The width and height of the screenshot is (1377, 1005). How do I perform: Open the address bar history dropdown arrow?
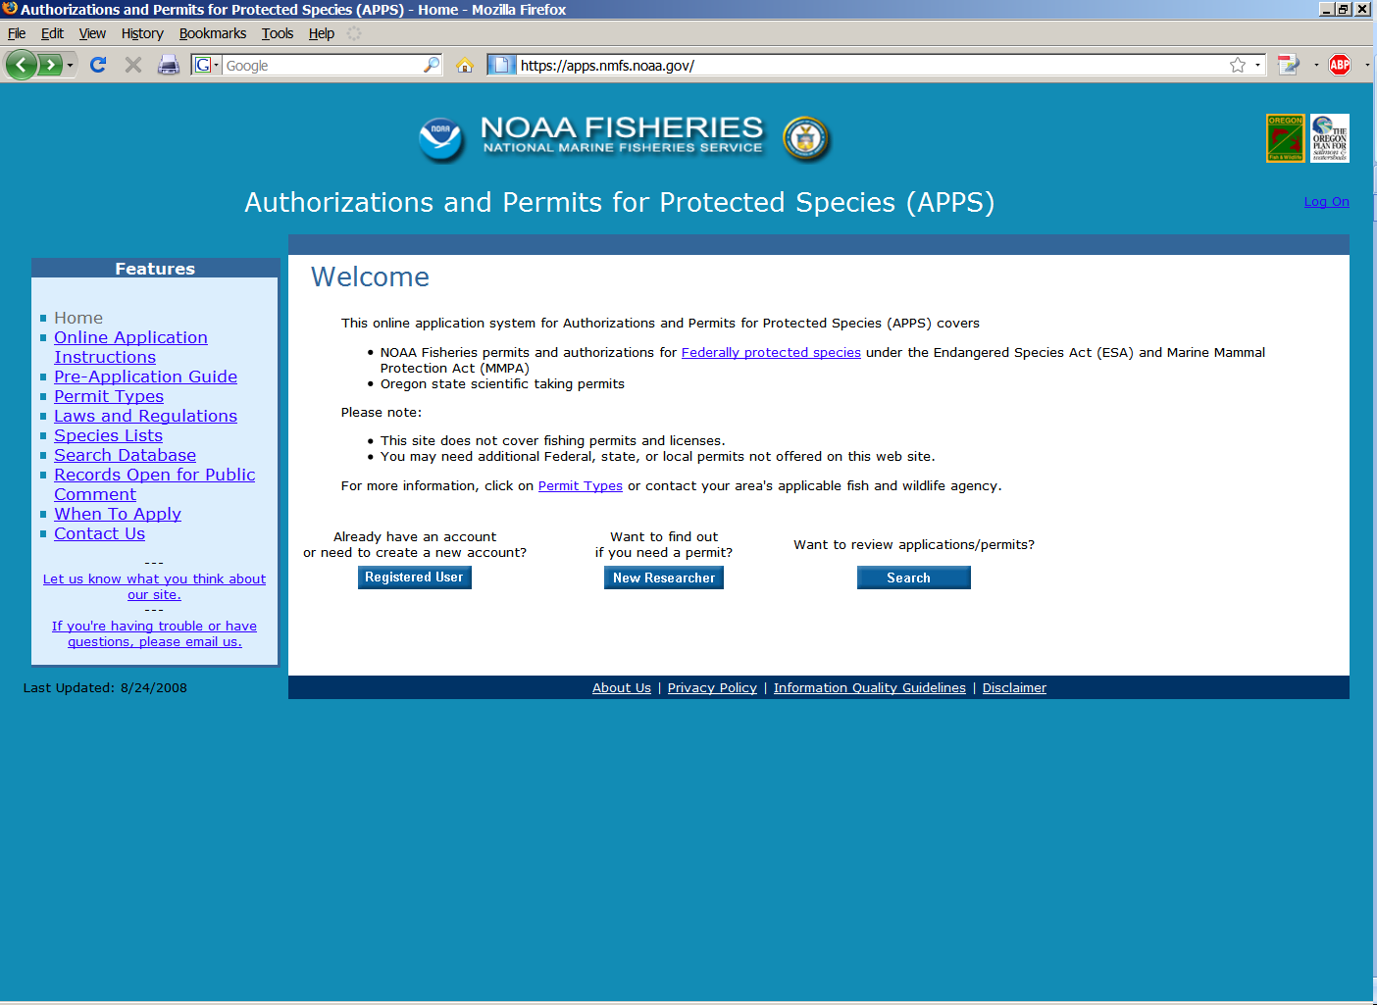tap(1257, 65)
